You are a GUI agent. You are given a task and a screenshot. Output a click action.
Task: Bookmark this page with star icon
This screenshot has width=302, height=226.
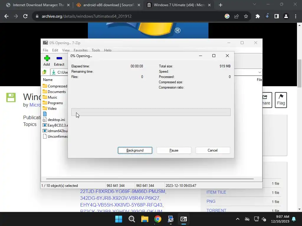[246, 16]
